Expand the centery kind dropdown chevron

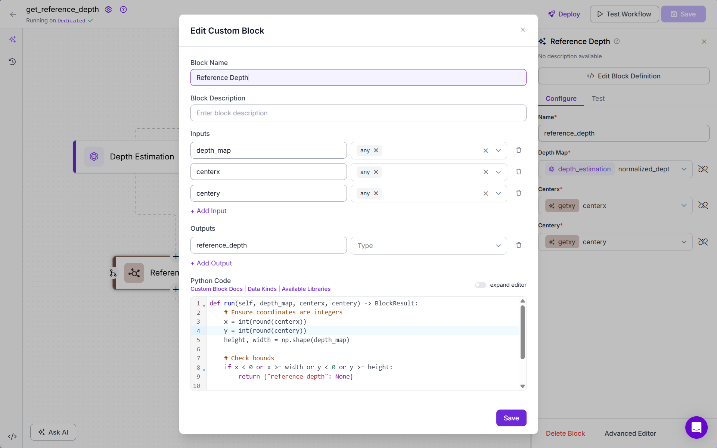[x=498, y=193]
